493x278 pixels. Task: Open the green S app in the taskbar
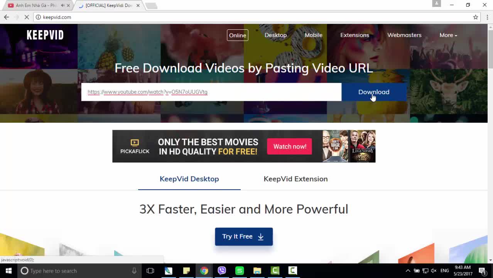240,271
